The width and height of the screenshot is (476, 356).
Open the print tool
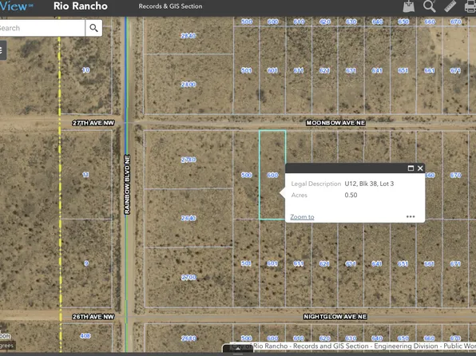click(470, 6)
